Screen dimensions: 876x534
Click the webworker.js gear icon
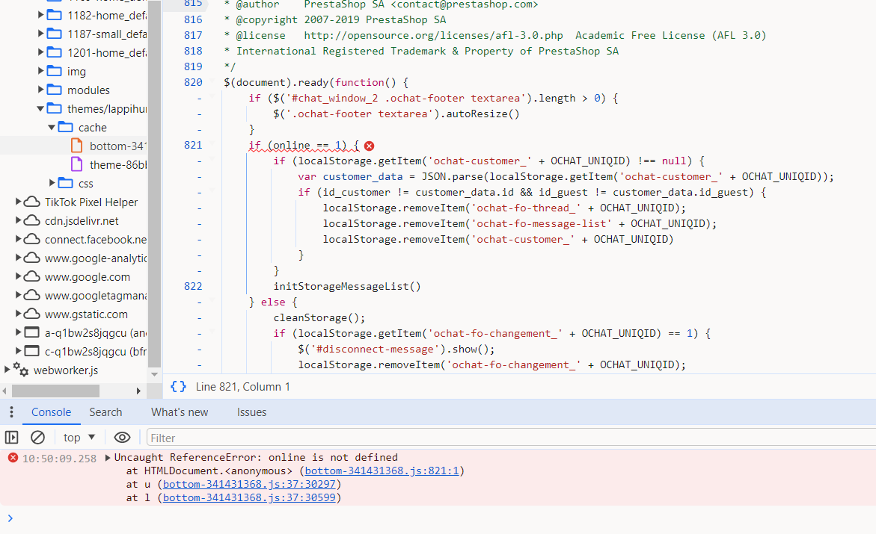pos(21,370)
